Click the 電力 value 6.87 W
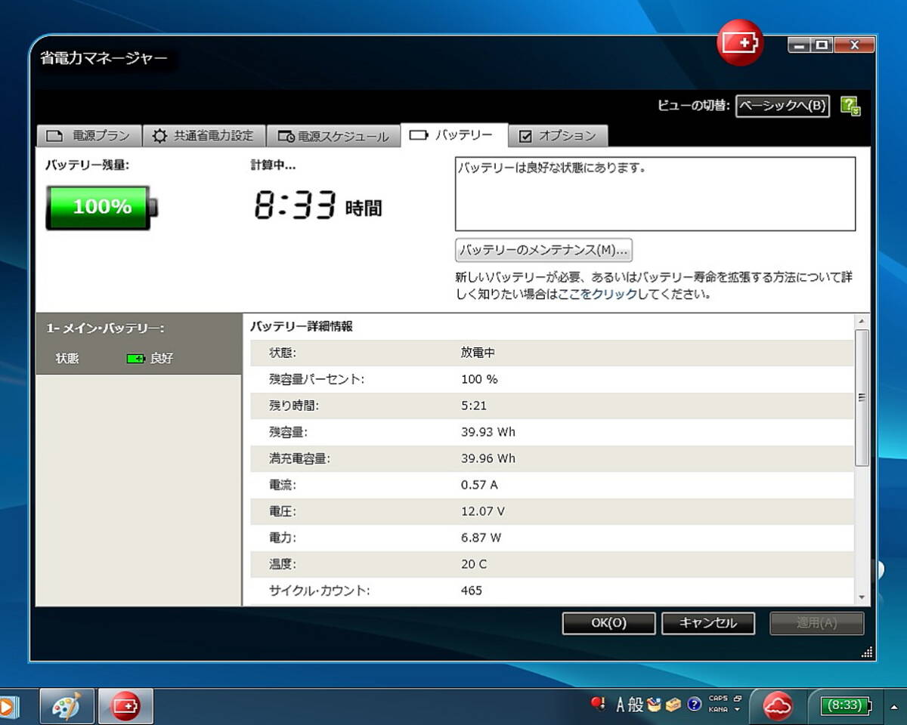This screenshot has width=907, height=725. [481, 538]
